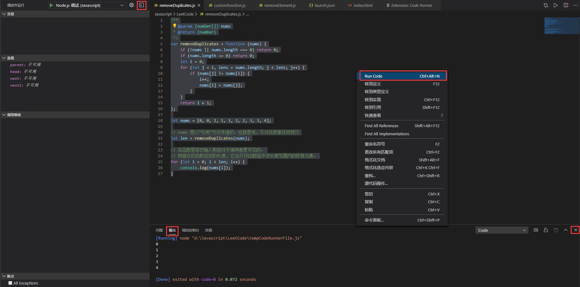Screen dimensions: 580x287
Task: Click the braces icon on the launch.json tab
Action: pos(311,5)
